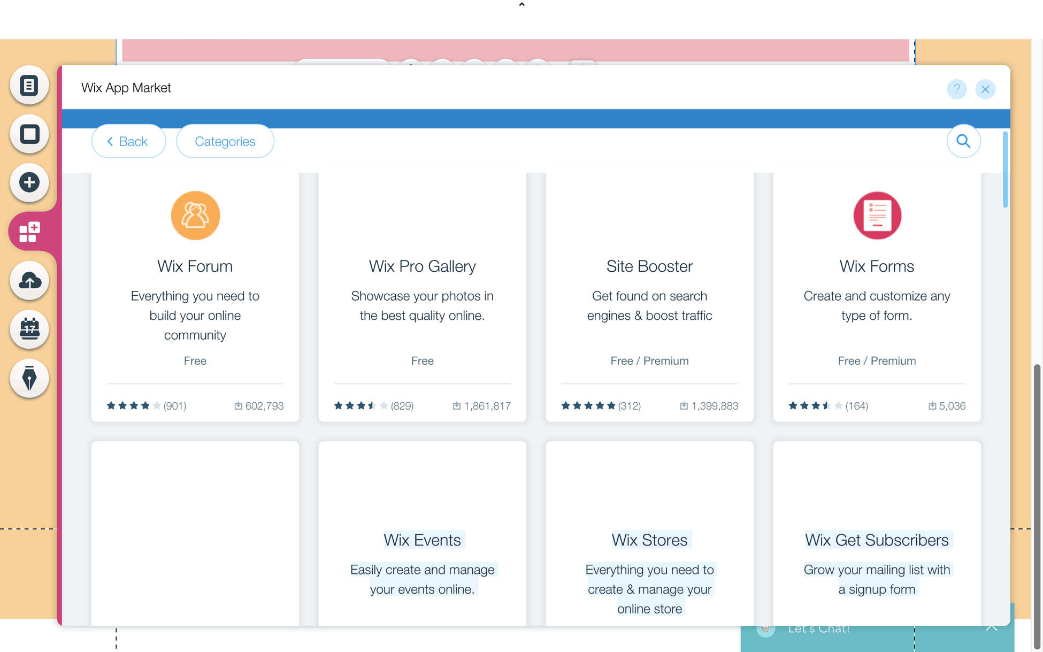Open the Wix Forum app title
The width and height of the screenshot is (1043, 652).
195,266
